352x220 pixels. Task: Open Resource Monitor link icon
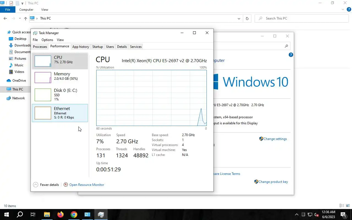[x=66, y=185]
